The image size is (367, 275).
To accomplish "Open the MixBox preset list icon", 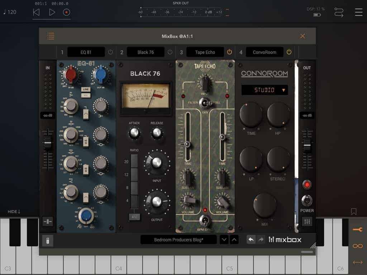I will 51,36.
